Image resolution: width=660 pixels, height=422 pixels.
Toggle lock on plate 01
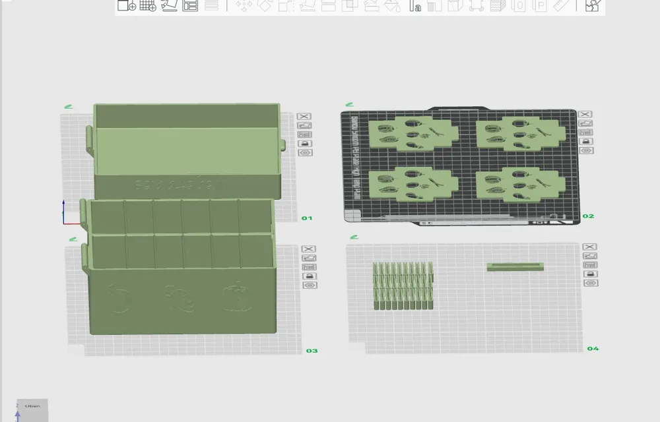[305, 143]
